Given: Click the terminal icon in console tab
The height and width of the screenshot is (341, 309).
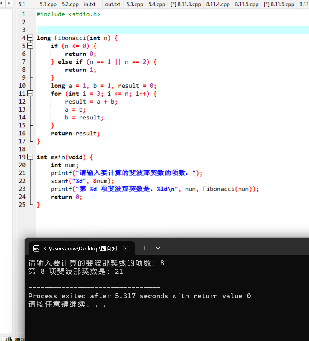Looking at the screenshot, I should [x=36, y=248].
